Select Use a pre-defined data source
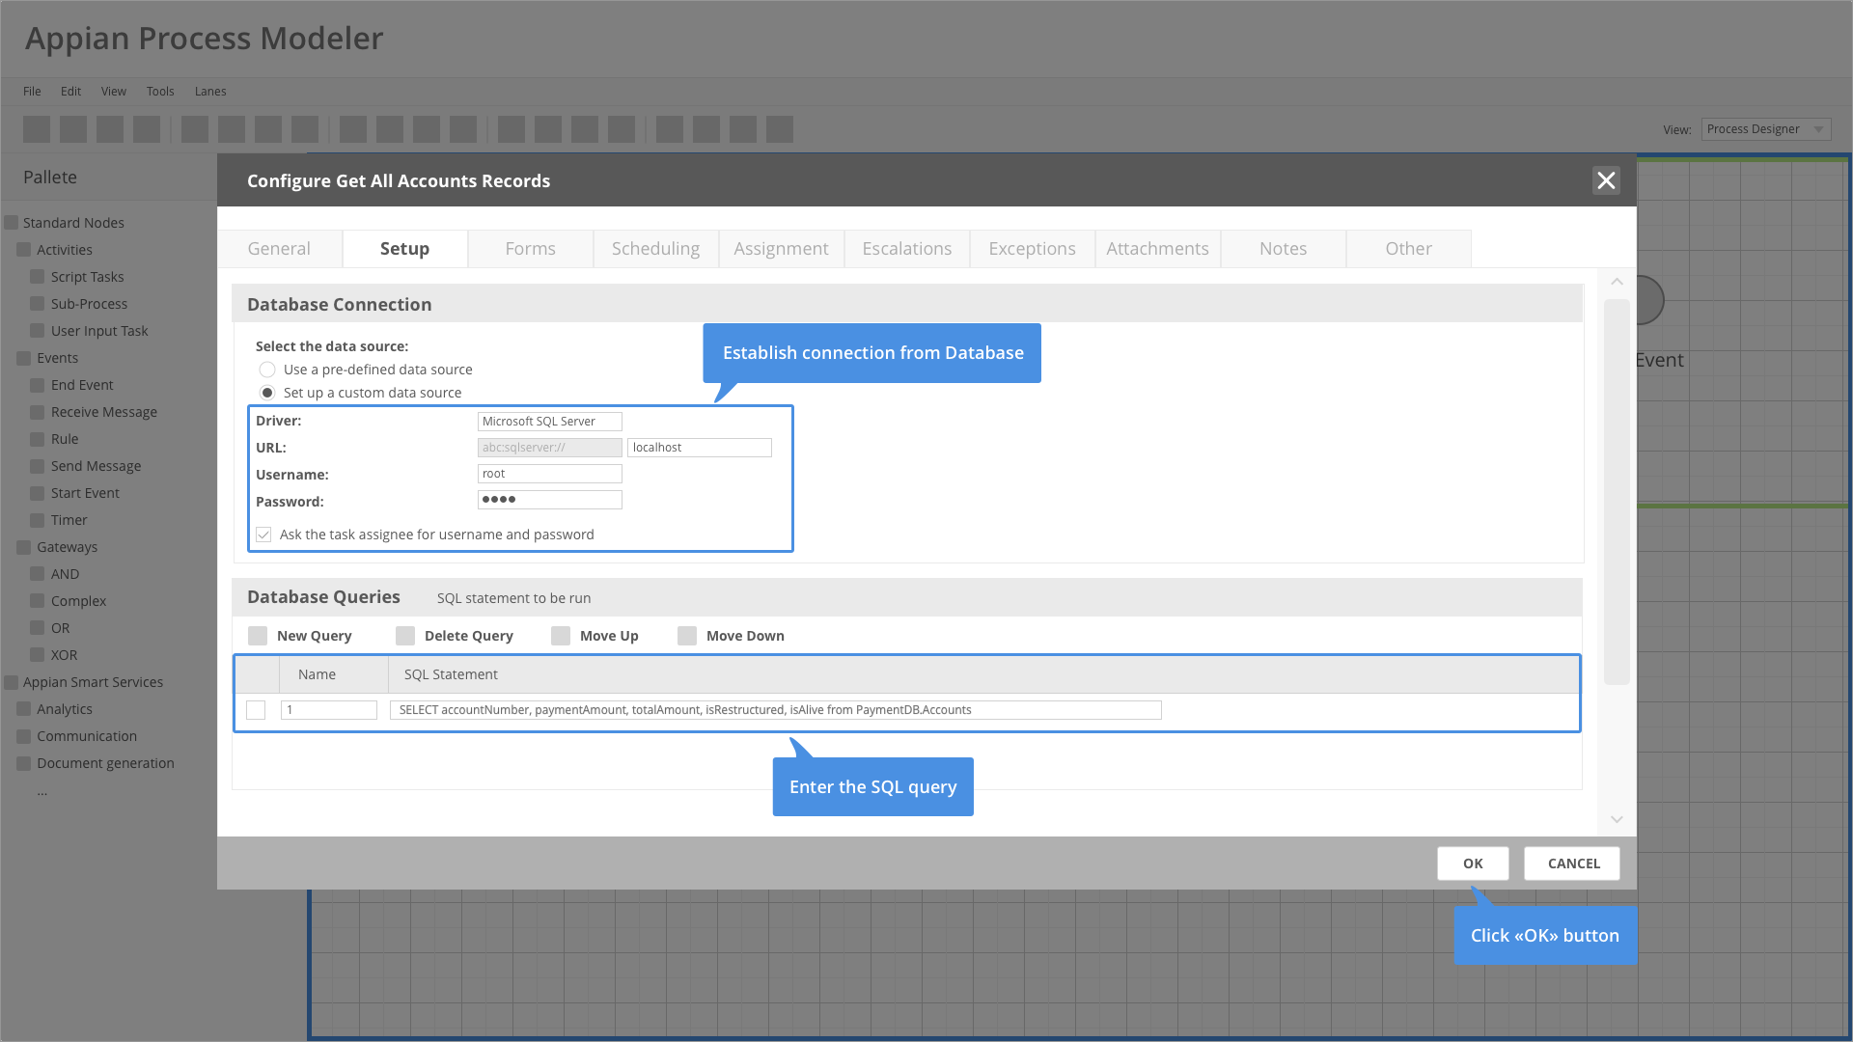Screen dimensions: 1853x1042 (x=267, y=370)
